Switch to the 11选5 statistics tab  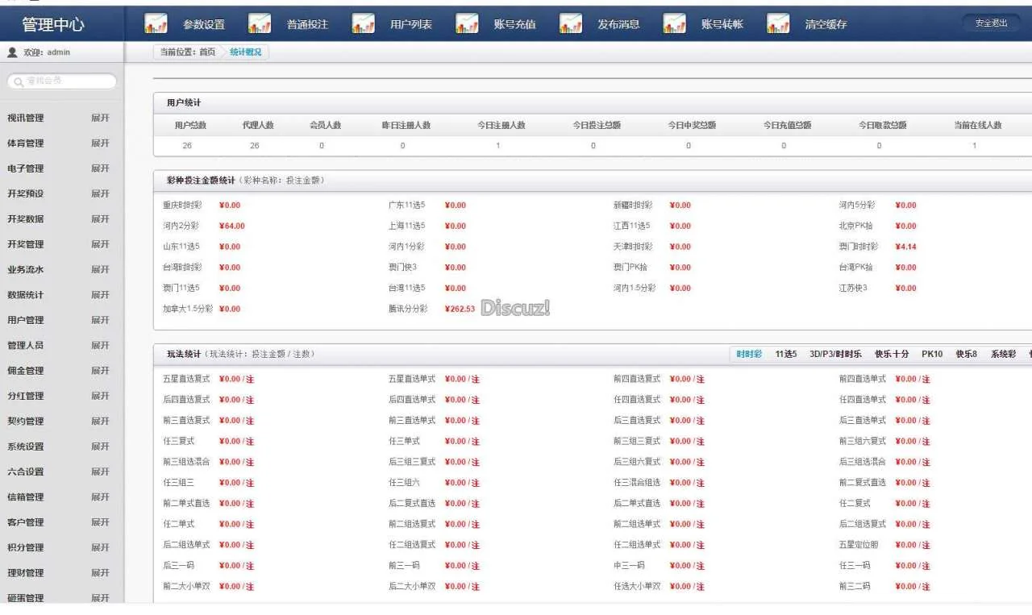pos(785,354)
